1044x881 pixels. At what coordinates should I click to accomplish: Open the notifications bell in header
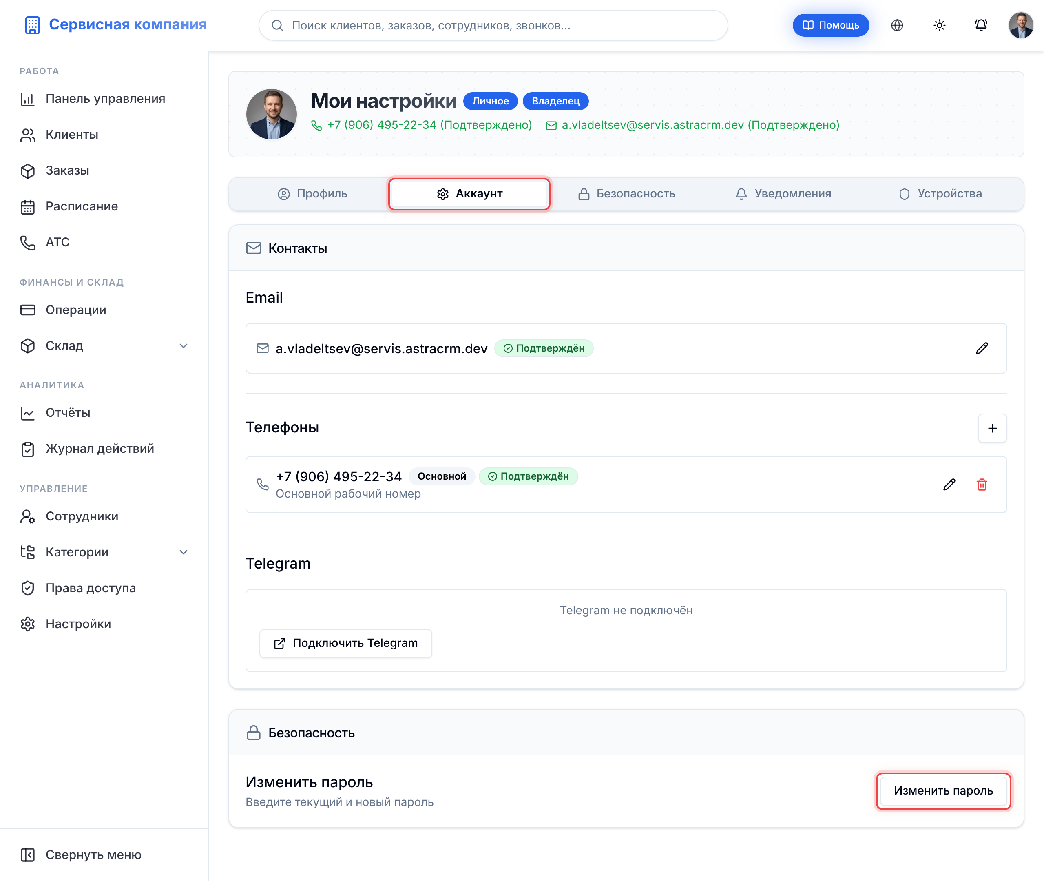click(x=981, y=25)
